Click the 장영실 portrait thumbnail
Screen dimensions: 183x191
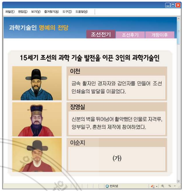click(x=37, y=119)
